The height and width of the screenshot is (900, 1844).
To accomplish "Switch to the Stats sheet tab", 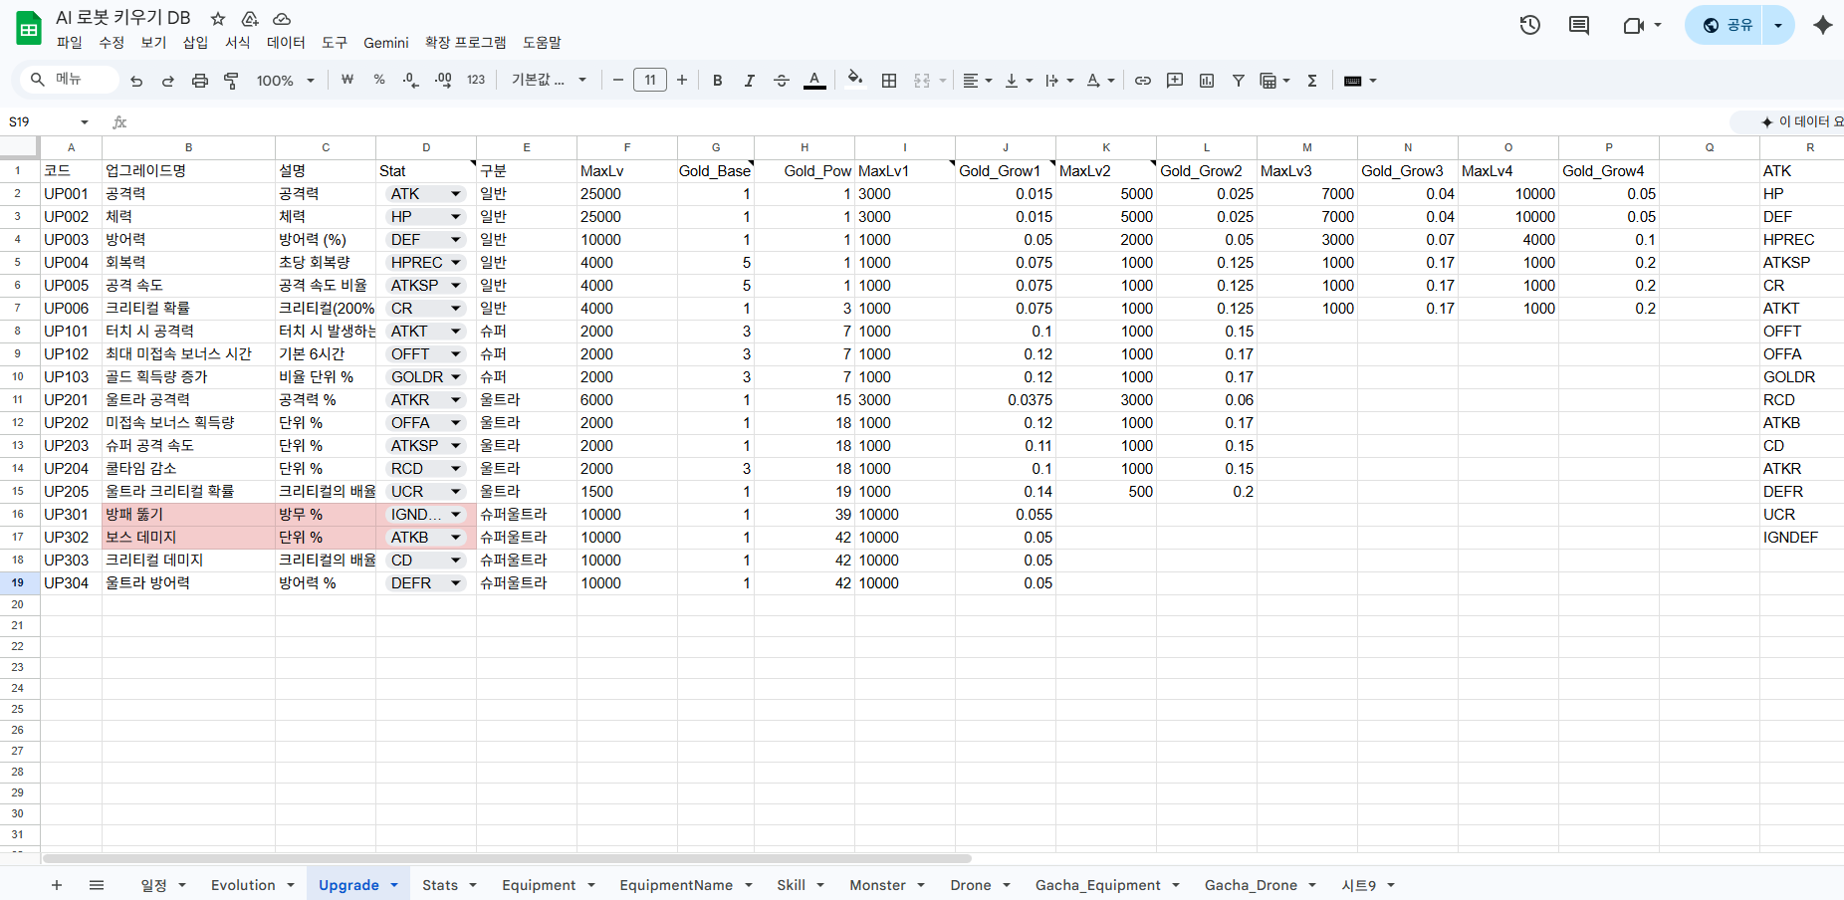I will click(440, 885).
